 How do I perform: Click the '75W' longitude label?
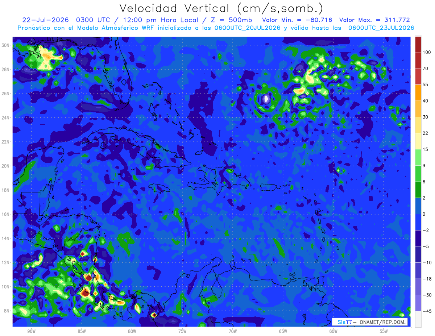(x=182, y=331)
